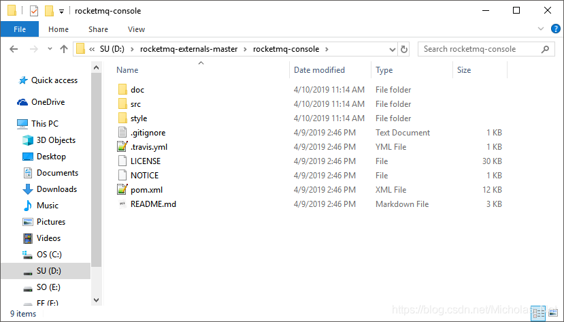Screen dimensions: 564x322
Task: Open the Home ribbon tab
Action: pos(59,29)
